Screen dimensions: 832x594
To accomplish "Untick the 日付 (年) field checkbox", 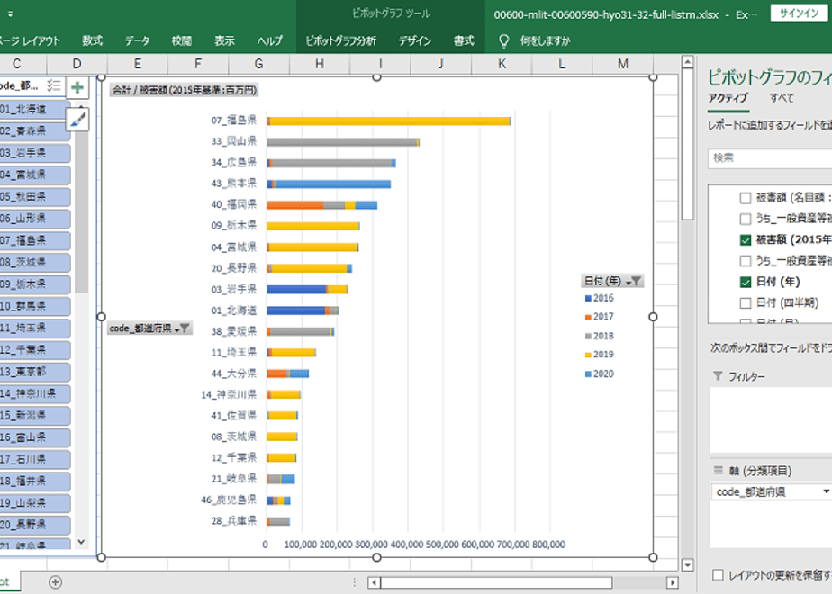I will pyautogui.click(x=745, y=282).
